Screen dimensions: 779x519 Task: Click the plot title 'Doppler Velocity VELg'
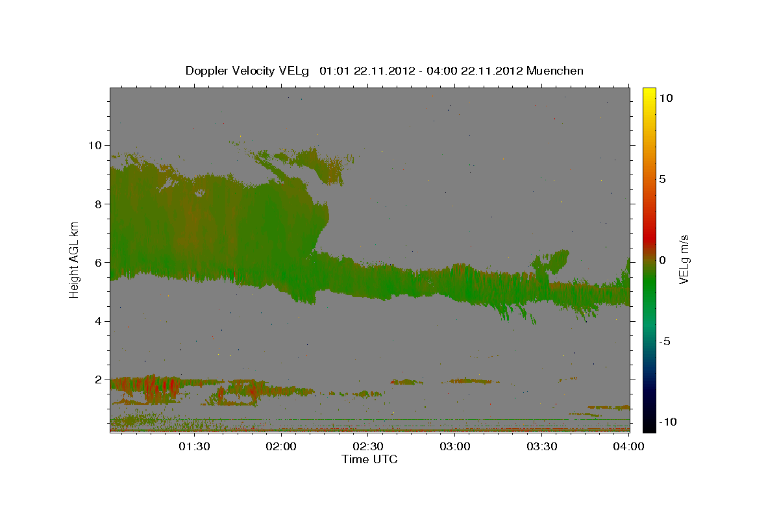249,71
